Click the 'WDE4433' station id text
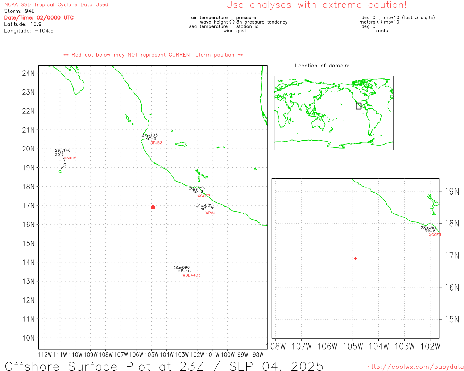The image size is (464, 371). click(191, 275)
